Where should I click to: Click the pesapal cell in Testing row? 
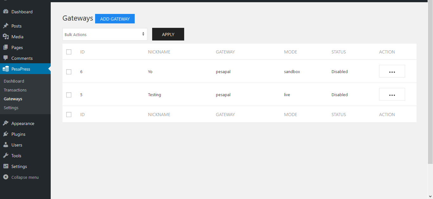click(223, 95)
